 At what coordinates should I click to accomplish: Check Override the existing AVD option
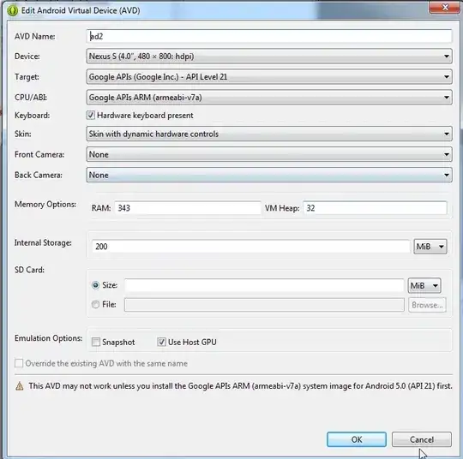coord(19,363)
